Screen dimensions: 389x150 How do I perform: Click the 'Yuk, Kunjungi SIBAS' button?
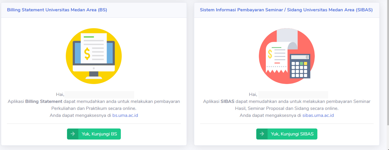[x=287, y=134]
